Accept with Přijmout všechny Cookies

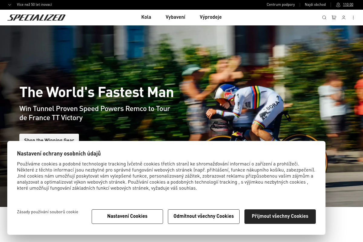coord(280,216)
